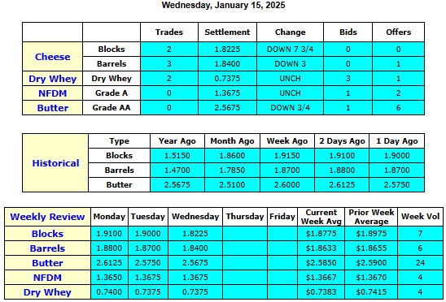Click the Cheese category label
Screen dimensions: 446x302
(53, 57)
